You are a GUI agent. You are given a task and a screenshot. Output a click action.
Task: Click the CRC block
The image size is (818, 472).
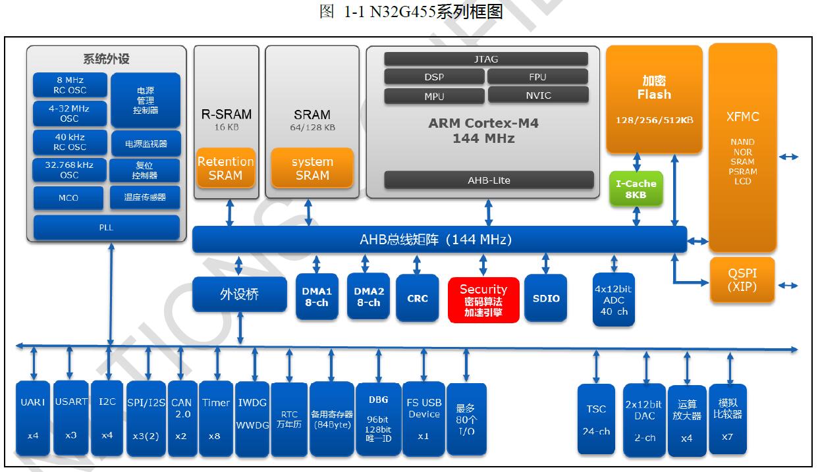pyautogui.click(x=418, y=298)
